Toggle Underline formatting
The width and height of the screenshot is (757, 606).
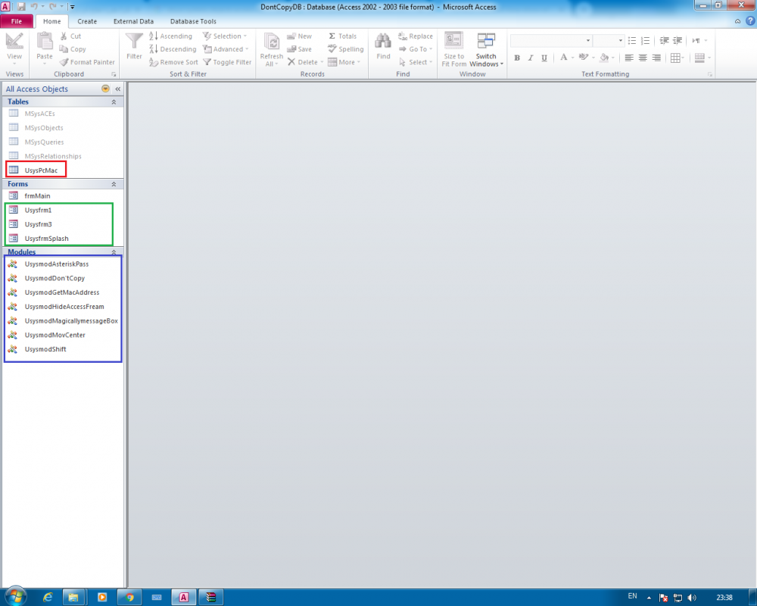click(x=544, y=58)
